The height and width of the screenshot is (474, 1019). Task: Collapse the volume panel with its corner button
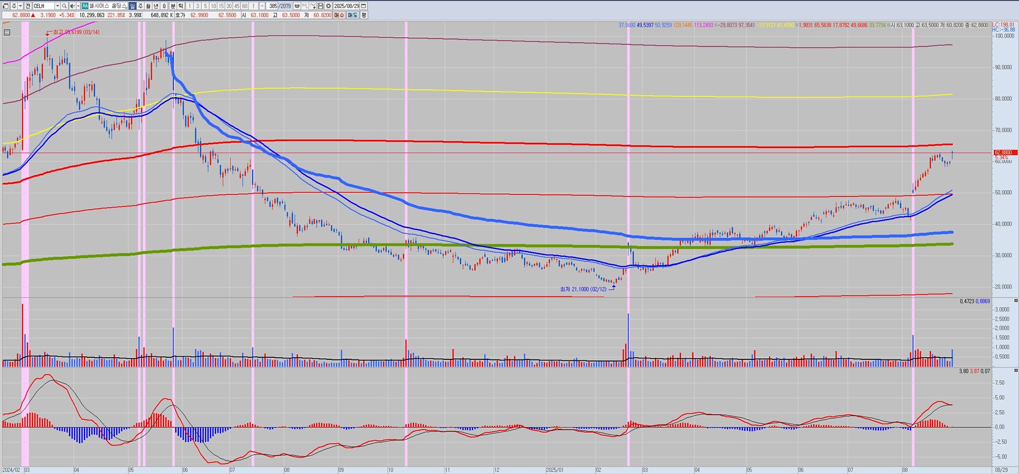click(1016, 301)
